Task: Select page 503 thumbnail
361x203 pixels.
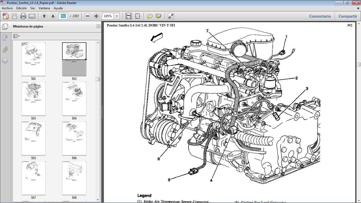Action: [33, 99]
